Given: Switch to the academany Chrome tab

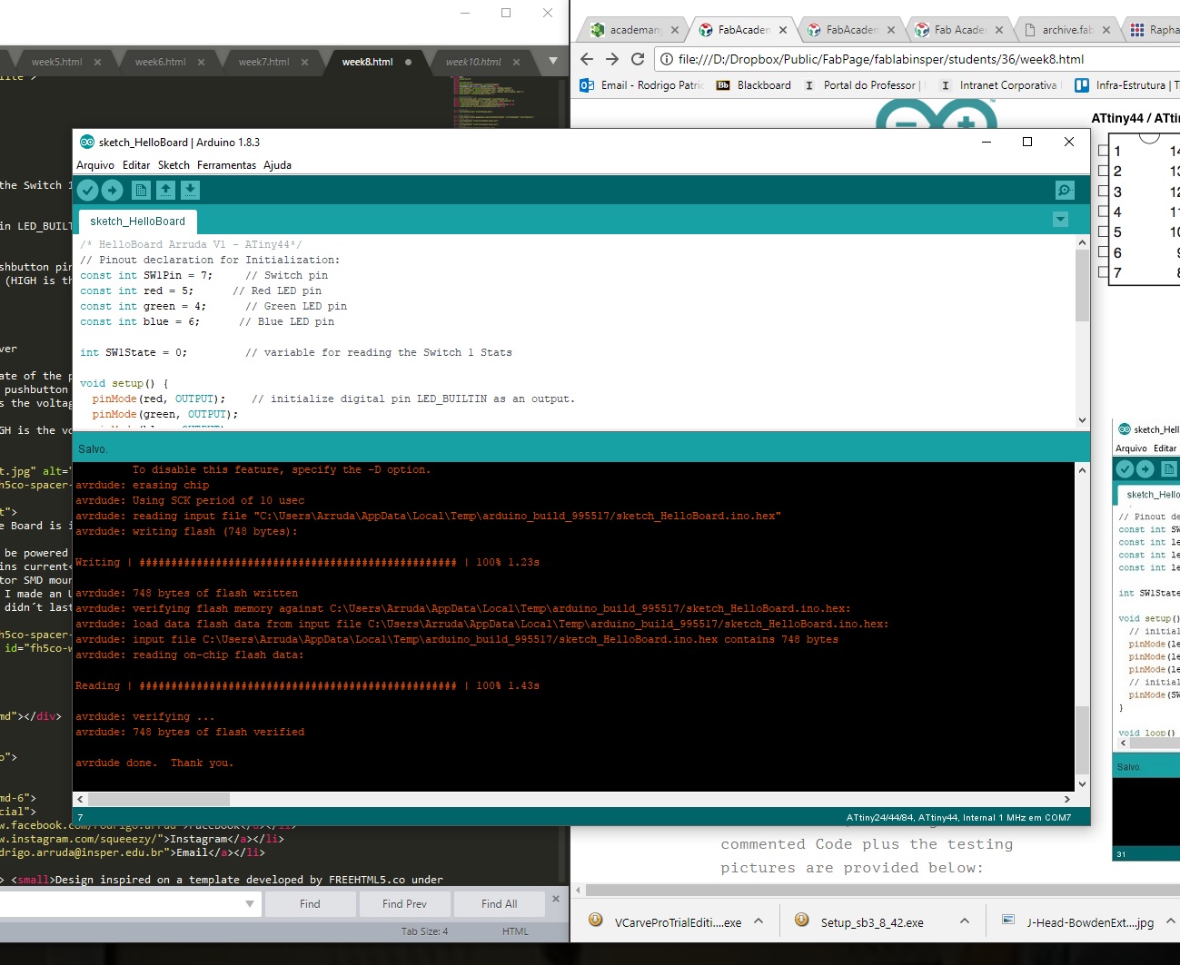Looking at the screenshot, I should point(635,30).
